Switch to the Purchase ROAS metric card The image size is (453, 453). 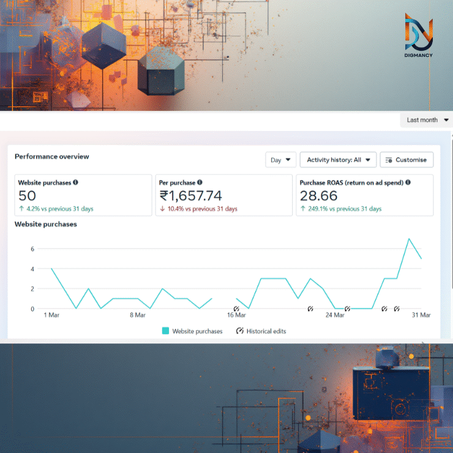(x=364, y=195)
